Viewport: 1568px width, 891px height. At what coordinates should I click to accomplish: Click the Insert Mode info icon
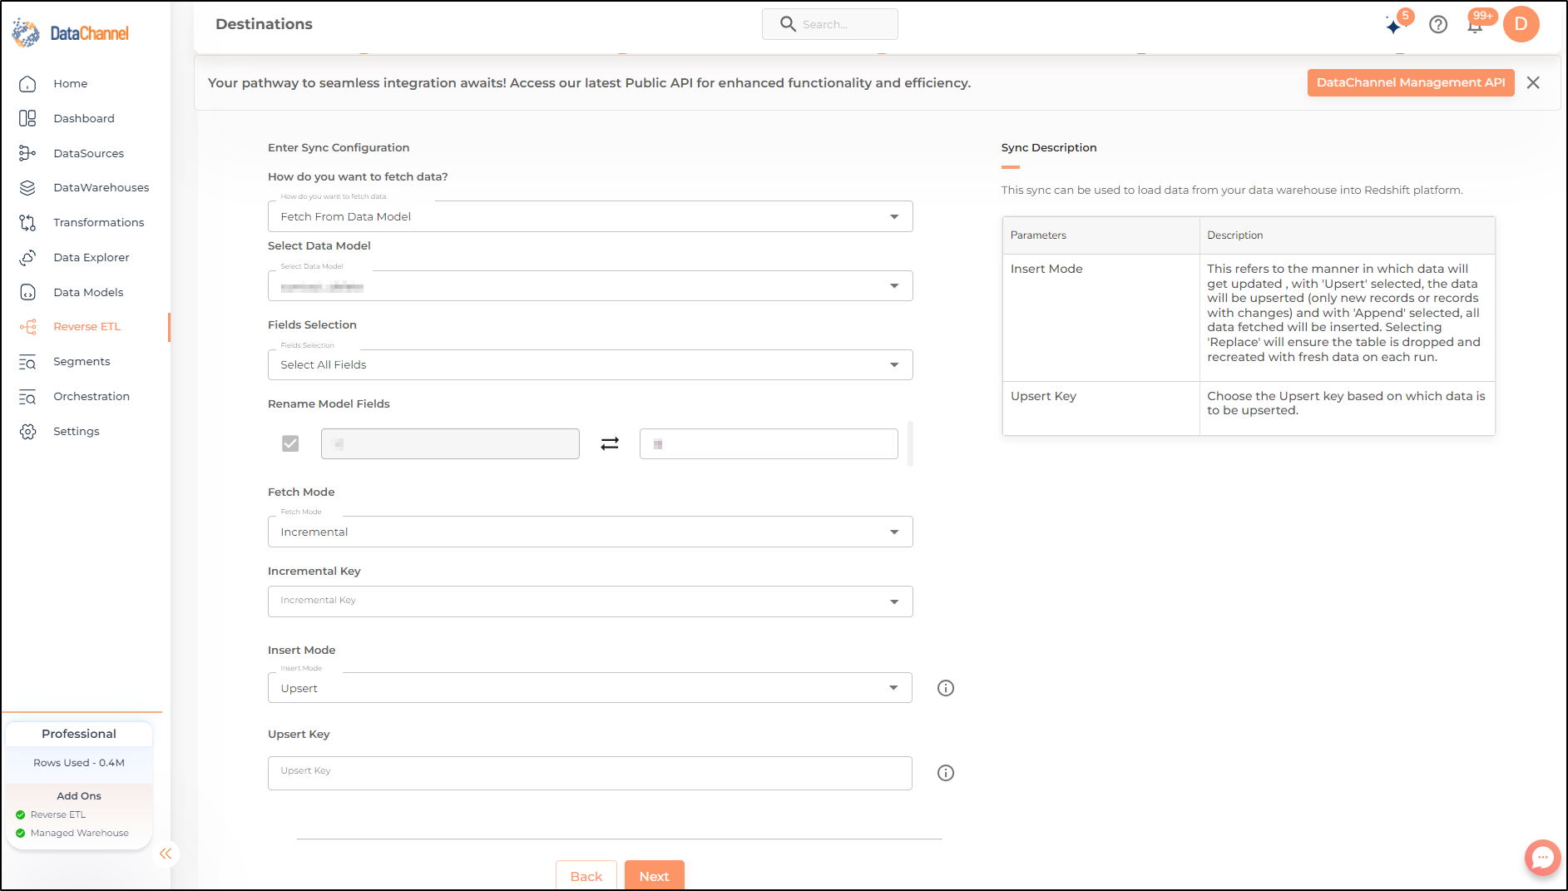pos(946,688)
